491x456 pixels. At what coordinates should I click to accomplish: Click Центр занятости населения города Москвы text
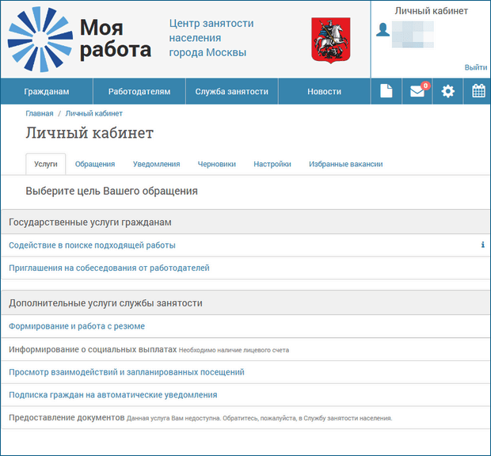(211, 38)
